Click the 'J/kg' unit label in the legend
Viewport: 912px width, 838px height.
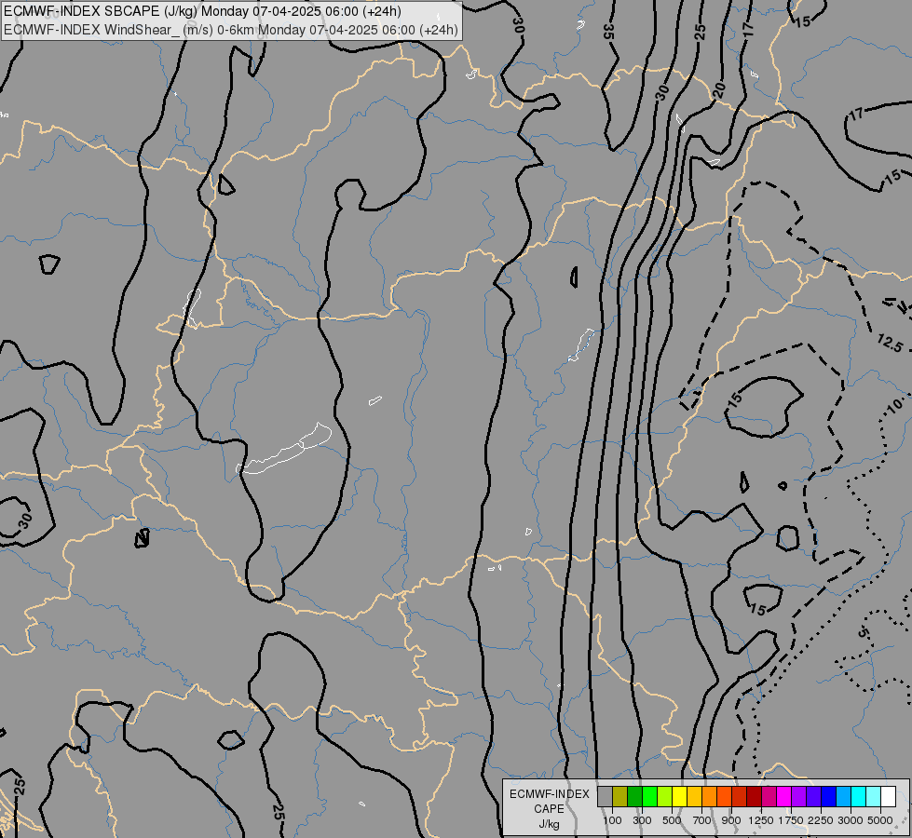coord(549,824)
